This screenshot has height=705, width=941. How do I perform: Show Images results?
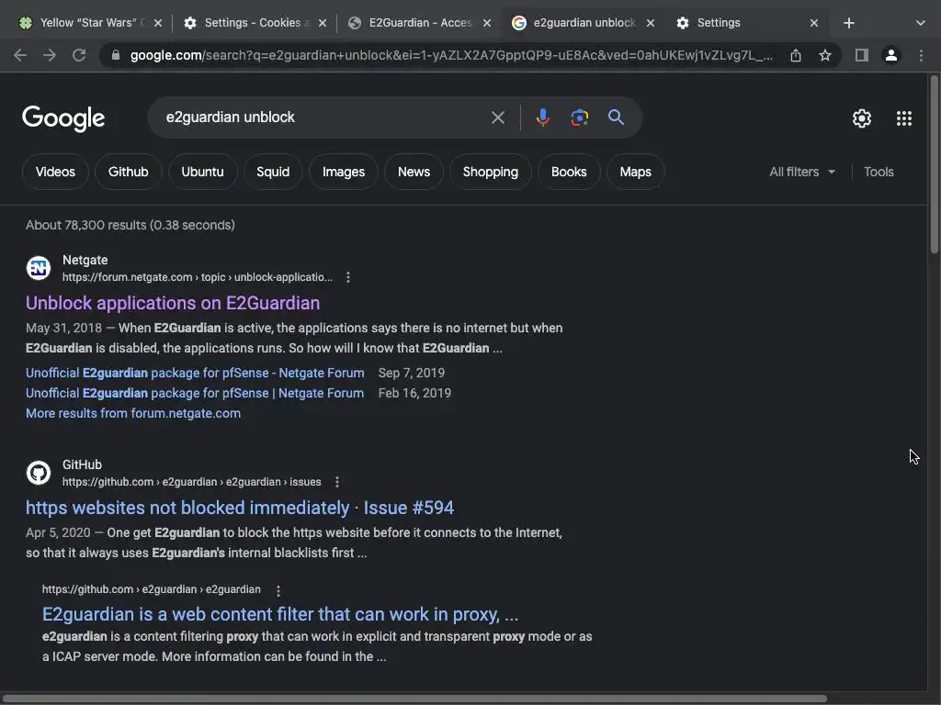coord(344,172)
